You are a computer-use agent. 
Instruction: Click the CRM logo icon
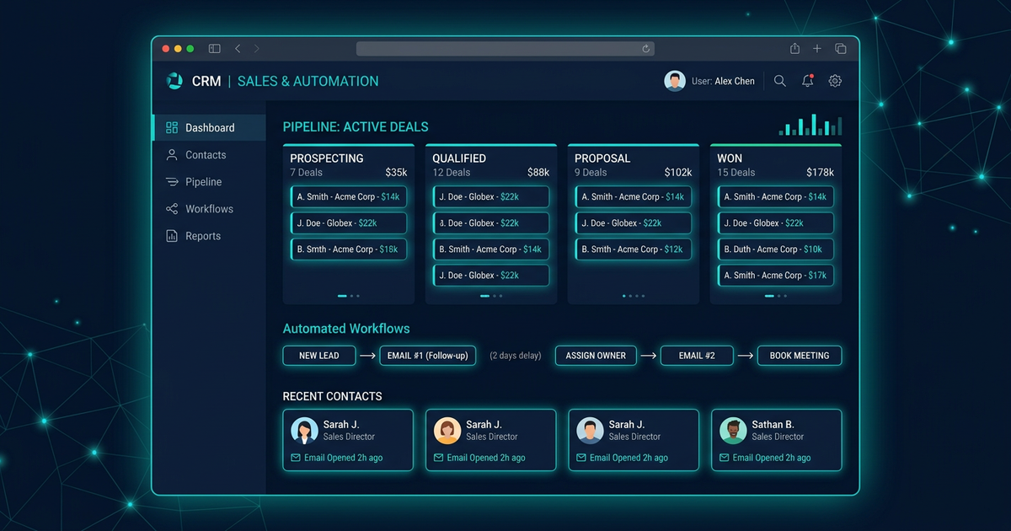click(x=174, y=81)
